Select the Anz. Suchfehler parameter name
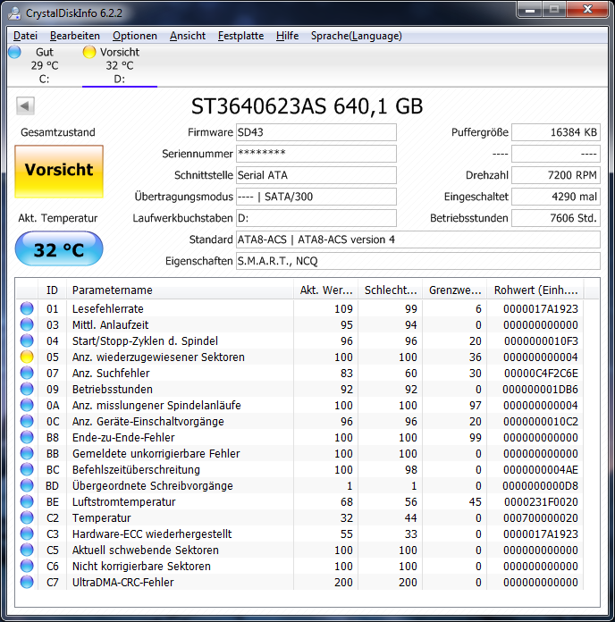Viewport: 615px width, 622px height. [x=111, y=373]
